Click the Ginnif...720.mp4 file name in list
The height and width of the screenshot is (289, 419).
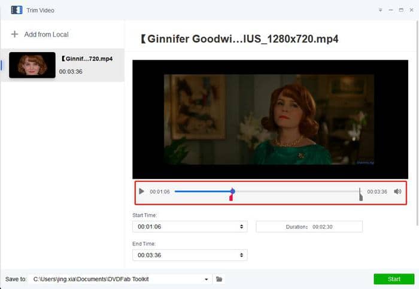click(87, 59)
